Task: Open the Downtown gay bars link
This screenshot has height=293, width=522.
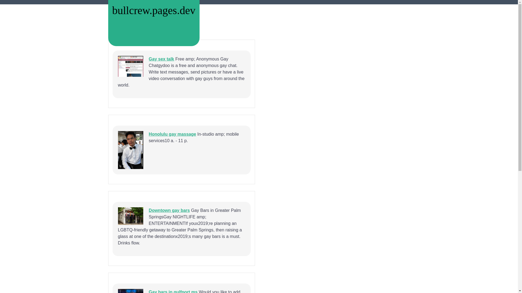Action: pos(169,210)
